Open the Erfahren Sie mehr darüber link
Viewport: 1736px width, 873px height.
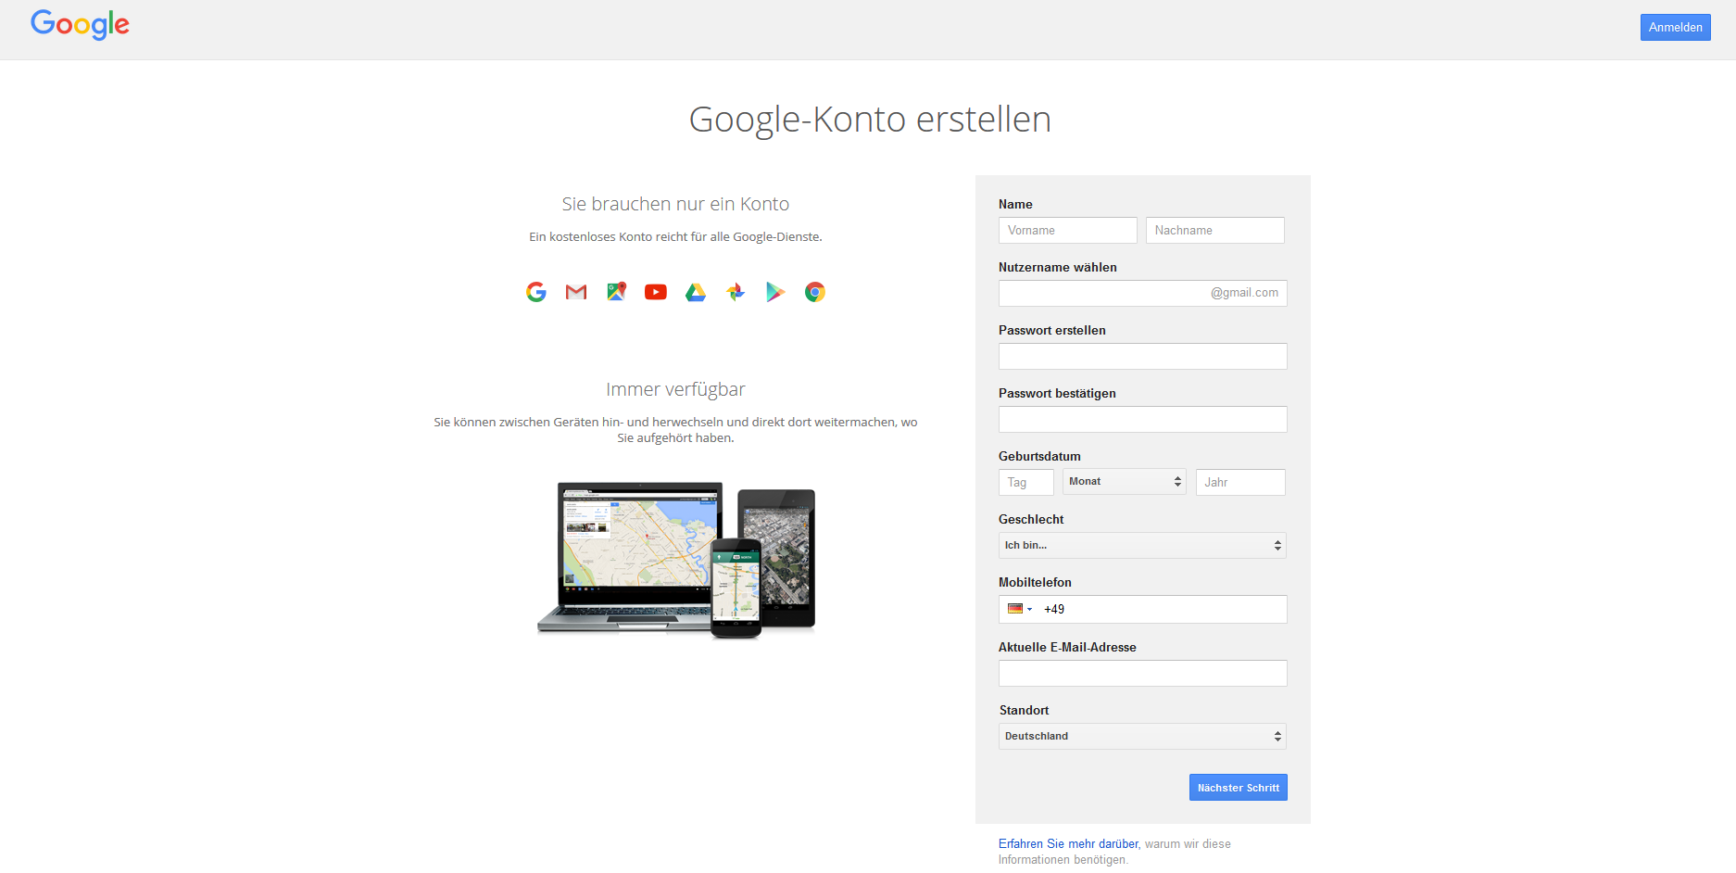click(1068, 843)
